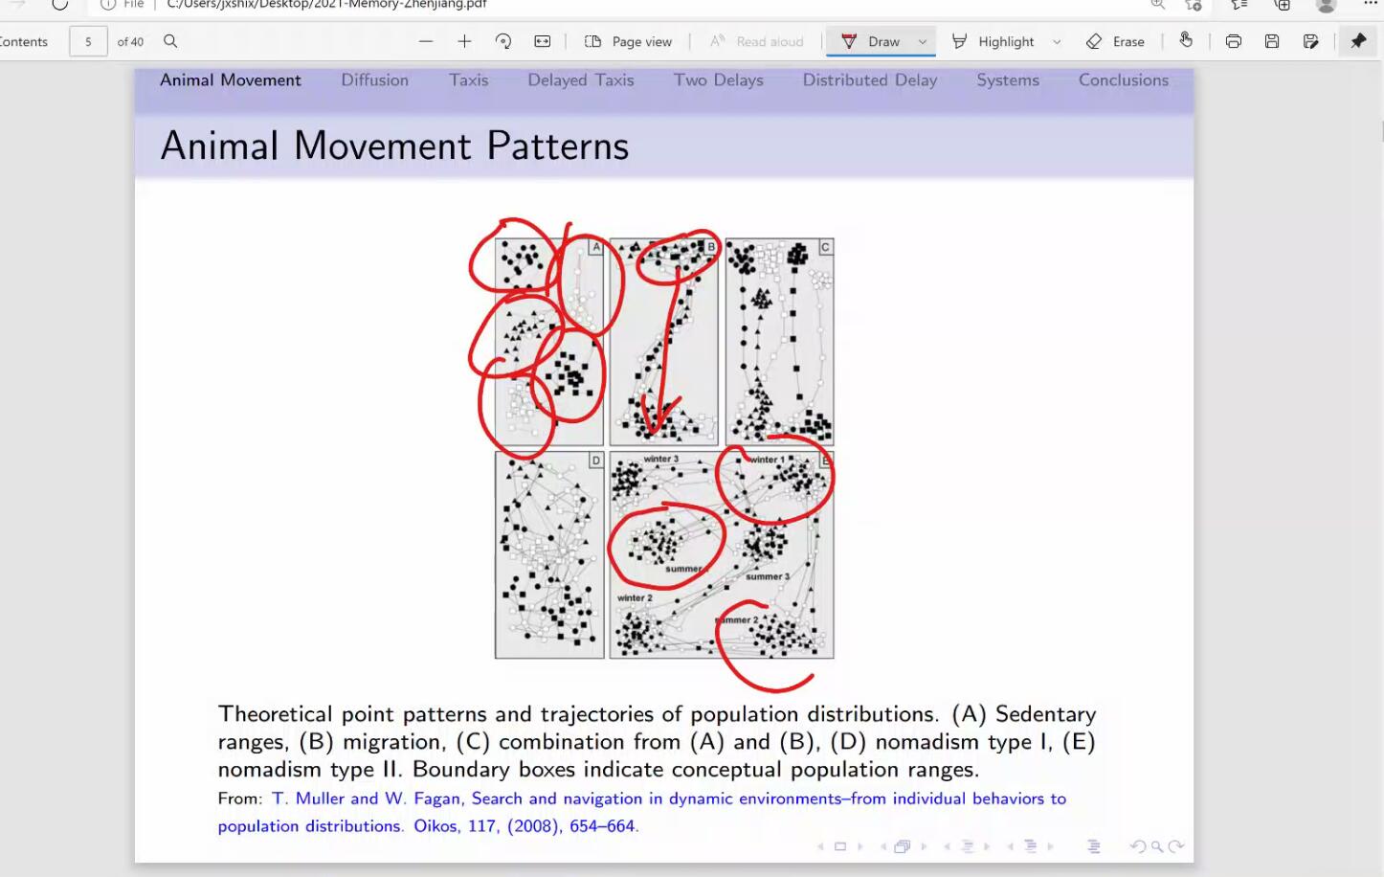Image resolution: width=1384 pixels, height=877 pixels.
Task: Toggle the pin toolbar button
Action: pos(1358,41)
